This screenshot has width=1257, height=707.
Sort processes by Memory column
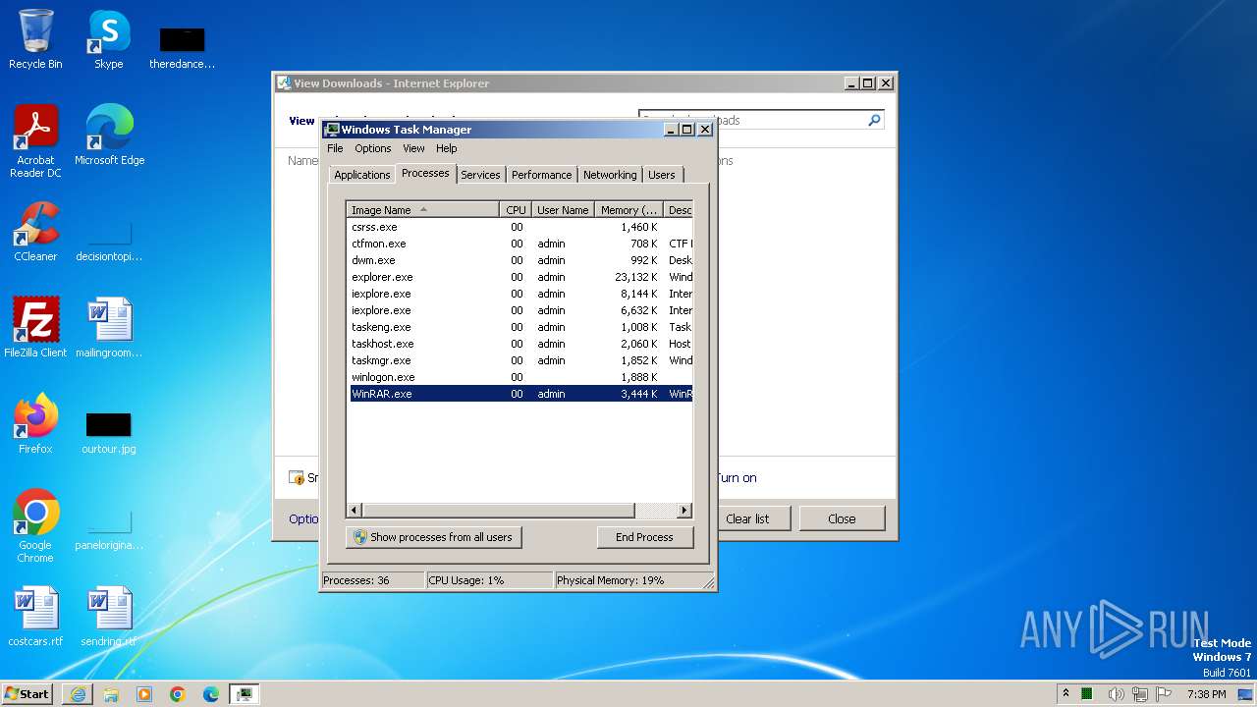(x=629, y=209)
